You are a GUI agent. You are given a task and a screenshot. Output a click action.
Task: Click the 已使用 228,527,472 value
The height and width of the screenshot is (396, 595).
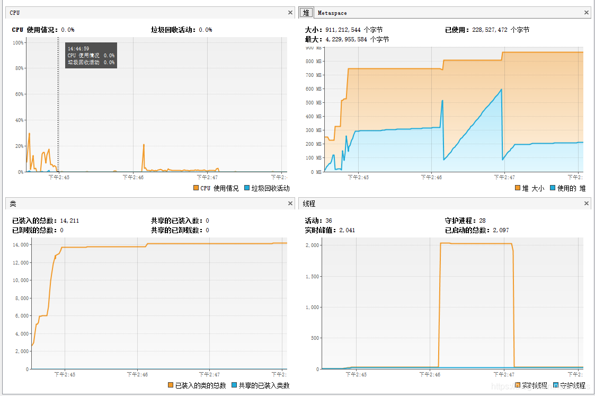[490, 30]
